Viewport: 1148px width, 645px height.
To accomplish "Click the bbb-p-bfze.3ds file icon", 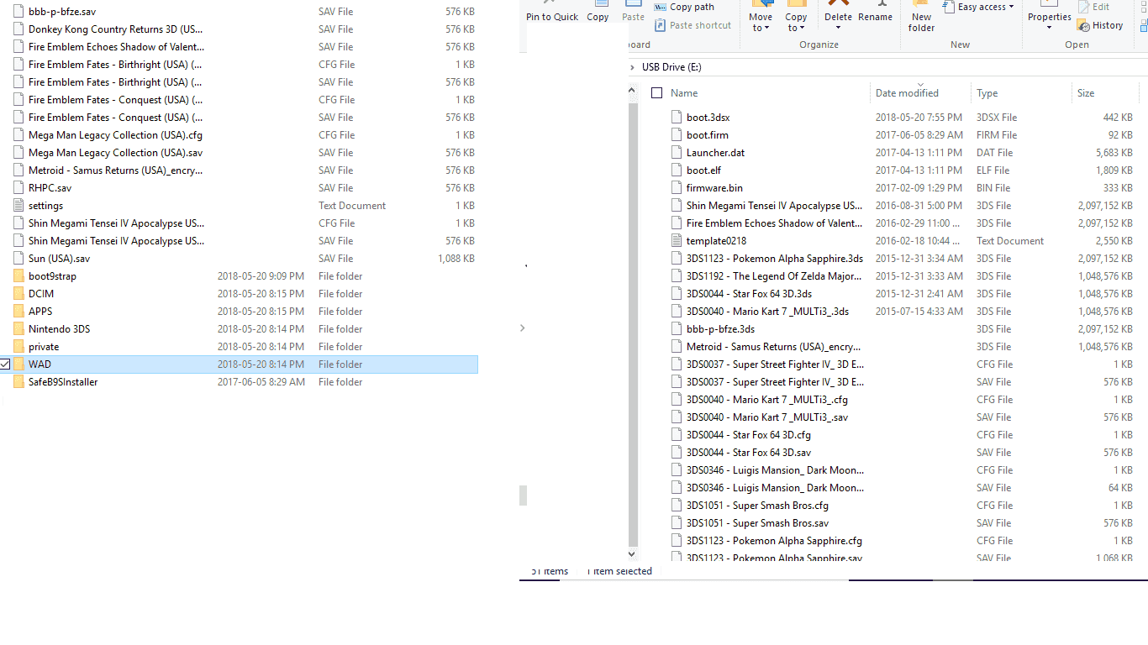I will click(x=677, y=329).
